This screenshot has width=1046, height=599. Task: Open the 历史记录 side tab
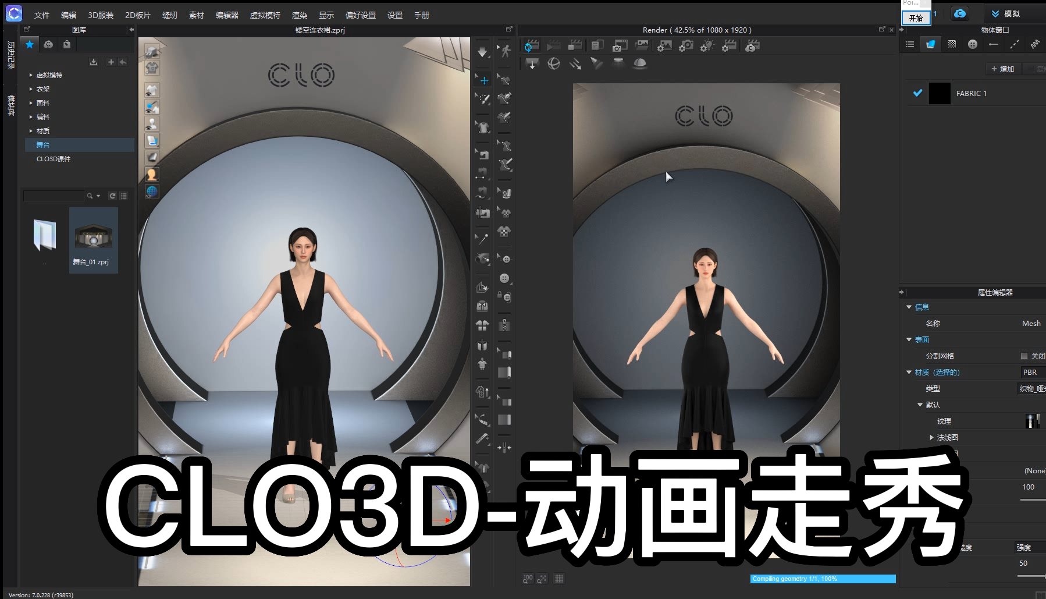(x=10, y=55)
